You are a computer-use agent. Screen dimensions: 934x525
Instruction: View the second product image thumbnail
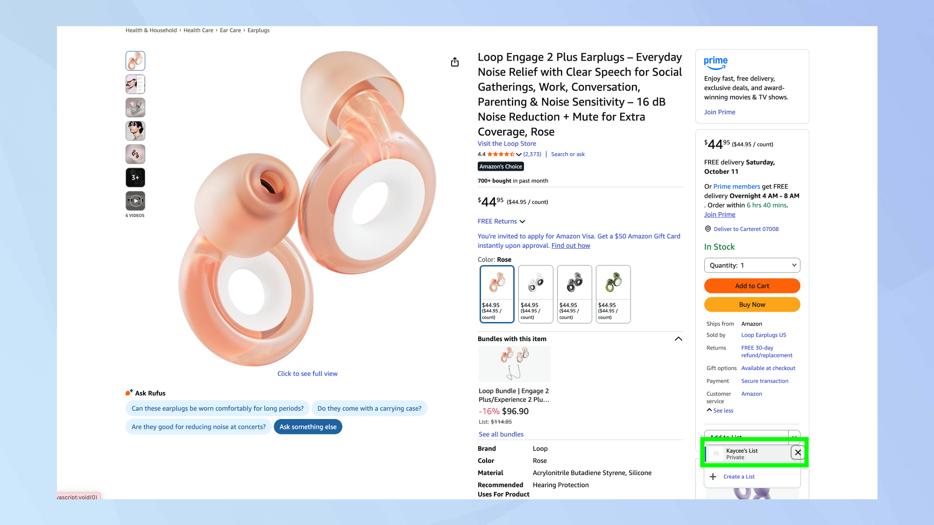point(135,84)
